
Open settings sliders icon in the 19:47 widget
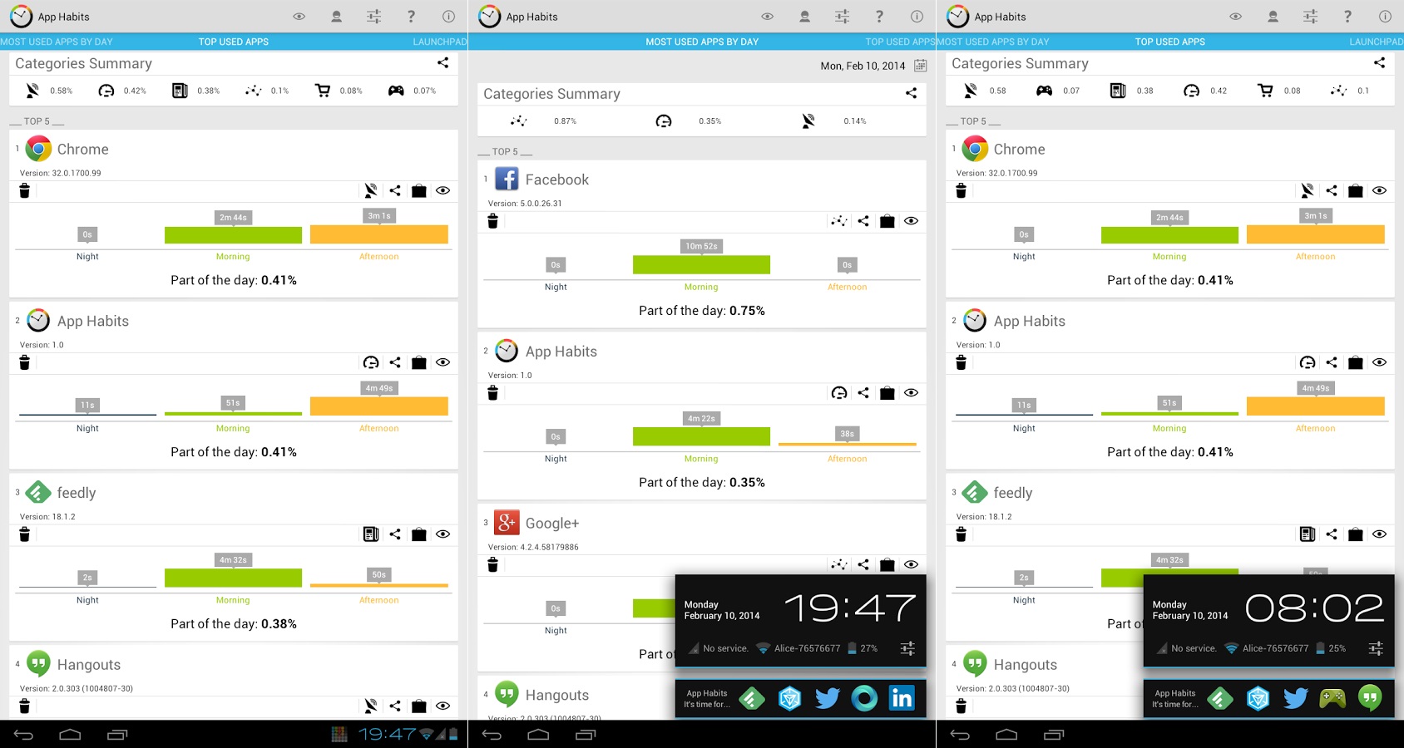pyautogui.click(x=907, y=648)
